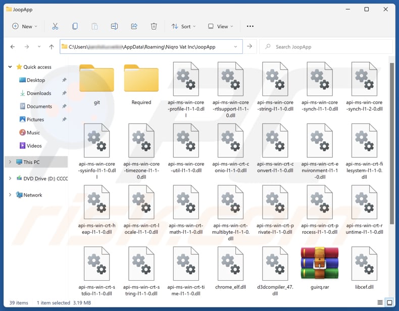Open the New dropdown menu
Screen dimensions: 399x311
pyautogui.click(x=25, y=26)
